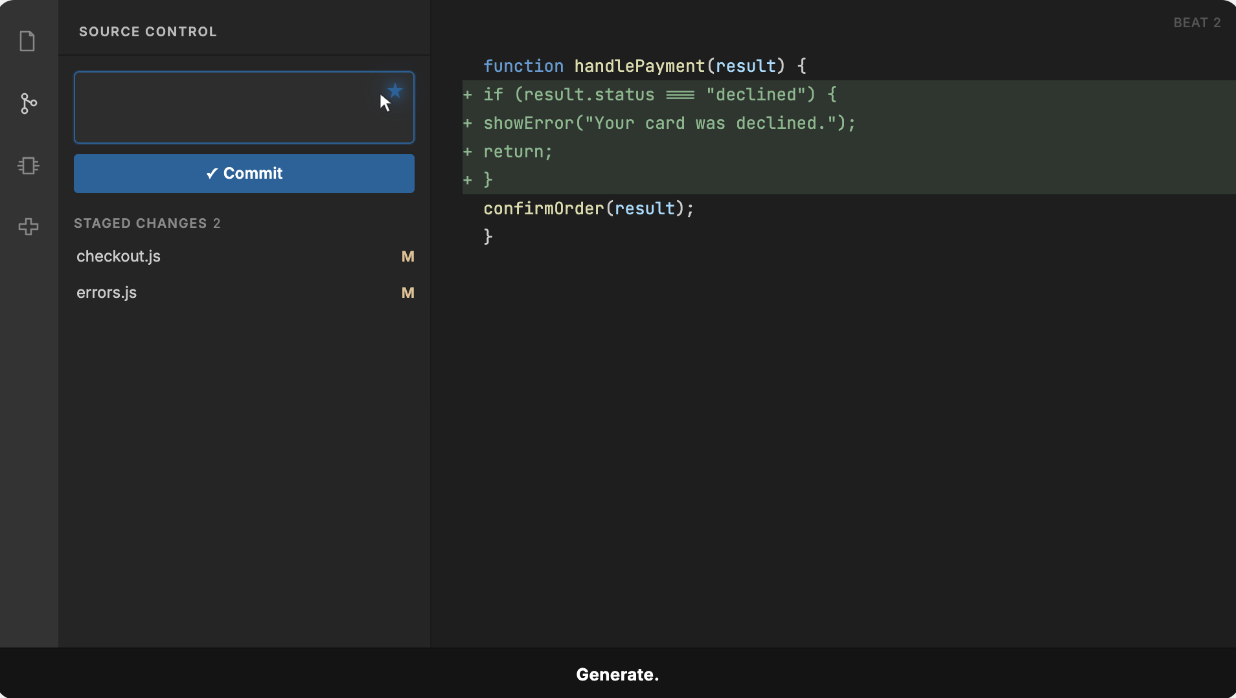Open checkout.js in staged changes

pyautogui.click(x=244, y=256)
